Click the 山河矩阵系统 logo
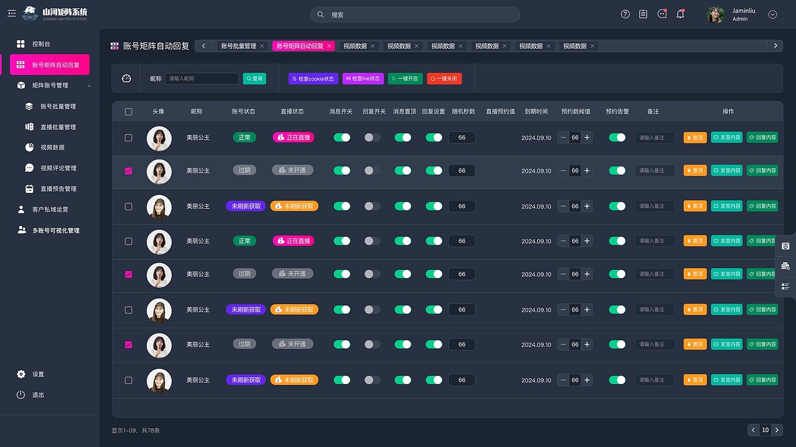 55,14
